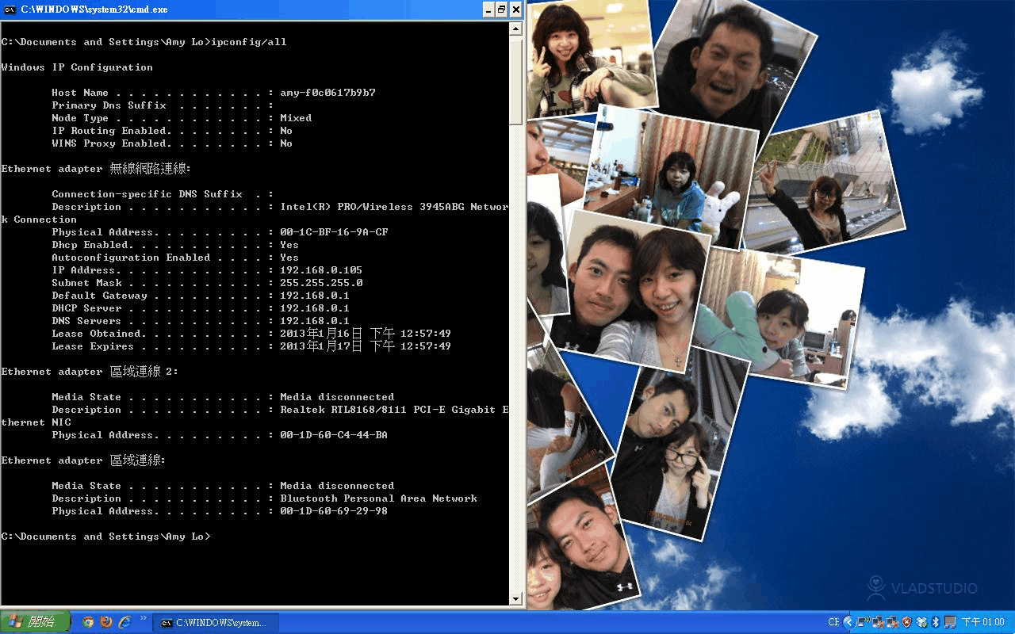The width and height of the screenshot is (1015, 634).
Task: Click the monitor icon beside the clock
Action: (x=950, y=622)
